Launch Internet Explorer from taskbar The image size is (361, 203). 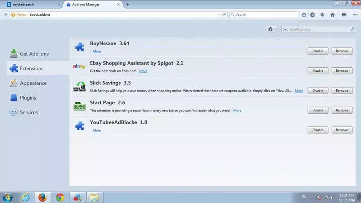pos(25,198)
